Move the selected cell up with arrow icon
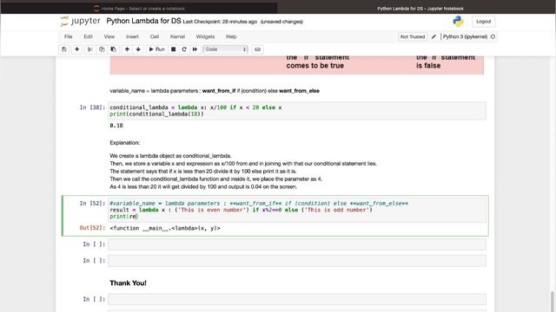 (127, 49)
